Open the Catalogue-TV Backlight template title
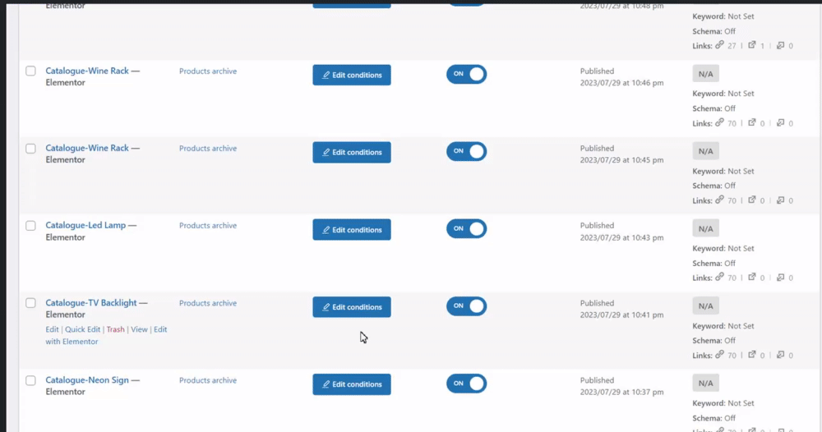 [x=91, y=303]
